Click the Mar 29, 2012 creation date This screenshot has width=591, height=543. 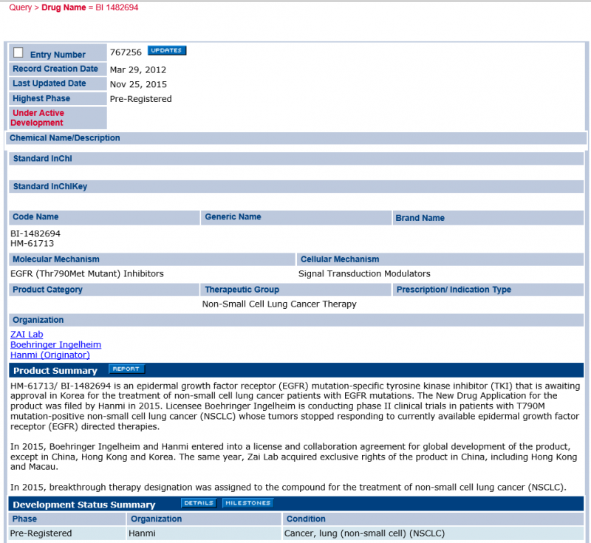138,69
